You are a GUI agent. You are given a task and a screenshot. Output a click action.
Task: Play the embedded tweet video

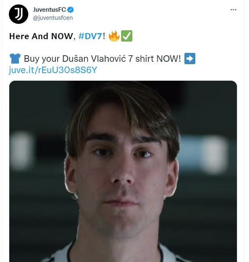123,171
